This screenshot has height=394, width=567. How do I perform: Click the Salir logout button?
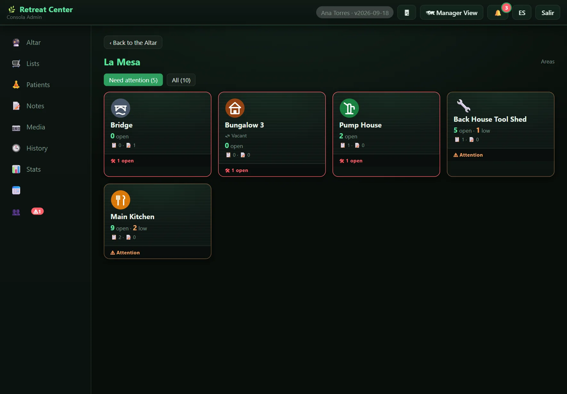(548, 13)
